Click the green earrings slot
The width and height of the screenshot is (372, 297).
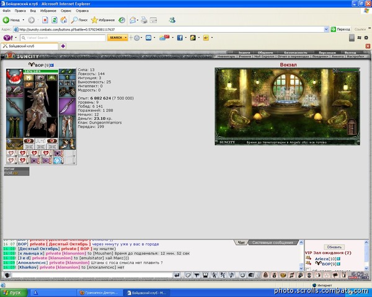point(67,71)
